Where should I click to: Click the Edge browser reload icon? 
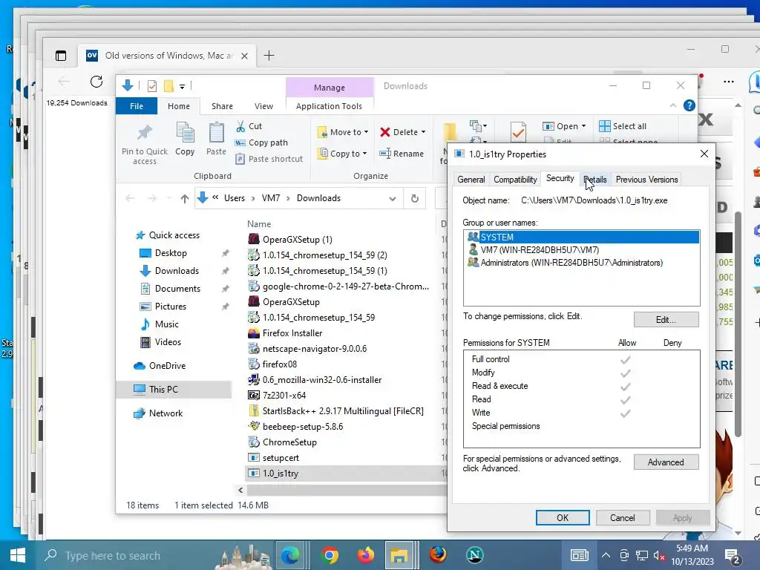click(x=96, y=82)
